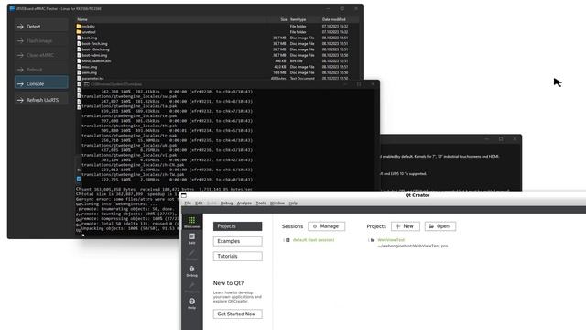Click Detect in the eMMC Flasher
The height and width of the screenshot is (330, 586).
pyautogui.click(x=41, y=27)
